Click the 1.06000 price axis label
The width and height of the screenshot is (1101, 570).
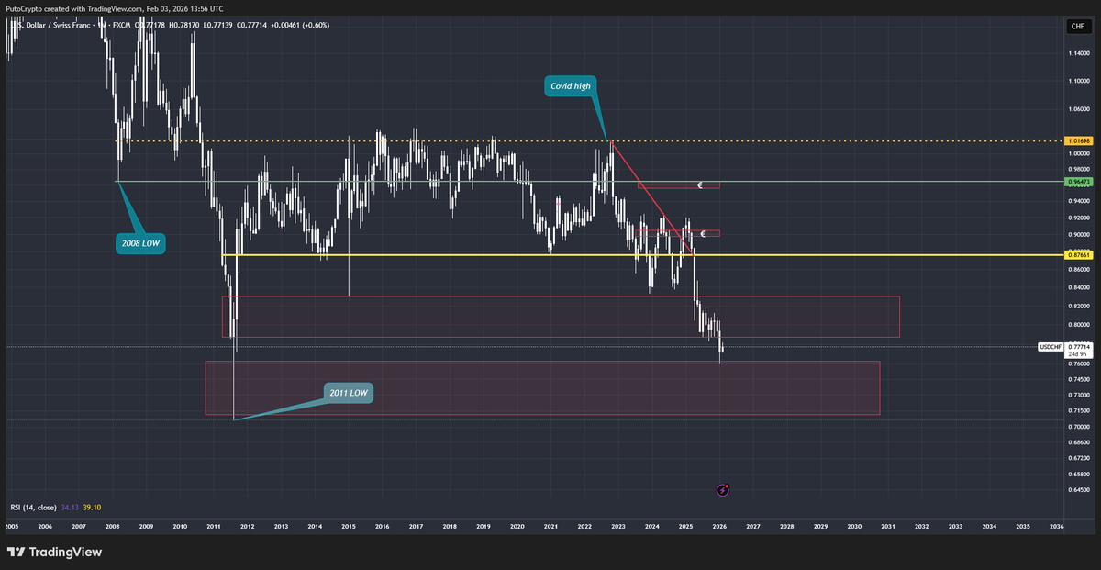(x=1078, y=110)
